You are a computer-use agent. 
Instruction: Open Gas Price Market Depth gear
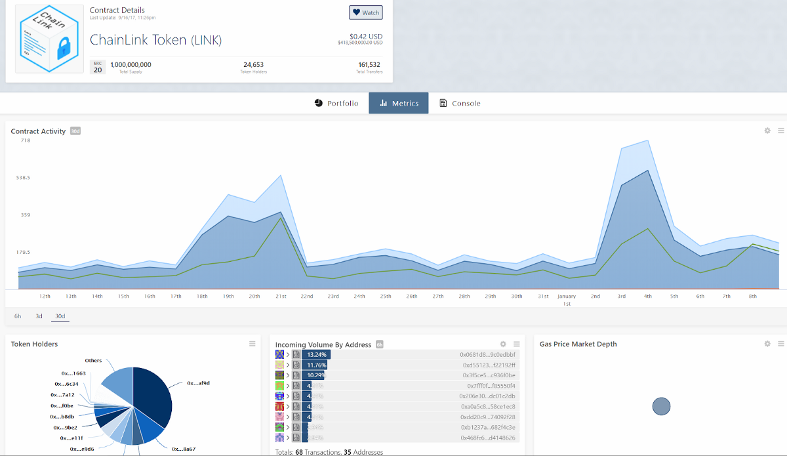click(x=767, y=344)
